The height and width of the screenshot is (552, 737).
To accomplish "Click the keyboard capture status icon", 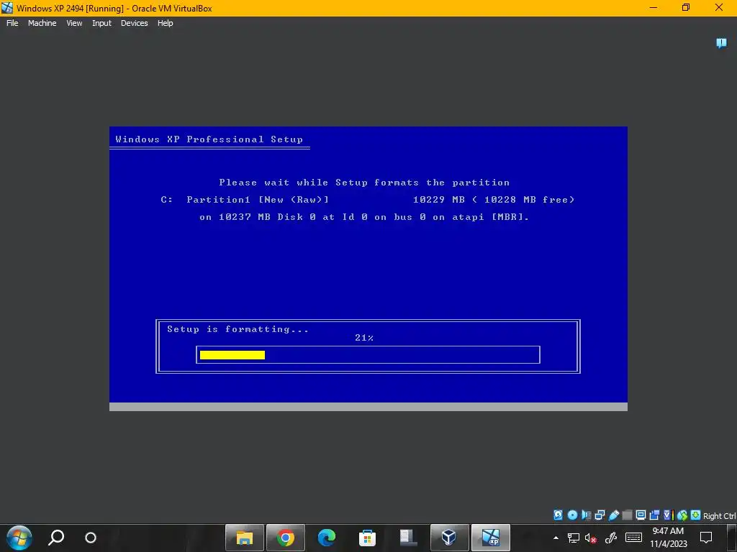I will (x=696, y=515).
